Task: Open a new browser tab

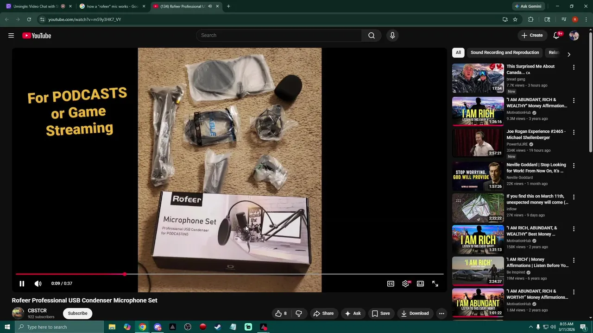Action: click(228, 6)
